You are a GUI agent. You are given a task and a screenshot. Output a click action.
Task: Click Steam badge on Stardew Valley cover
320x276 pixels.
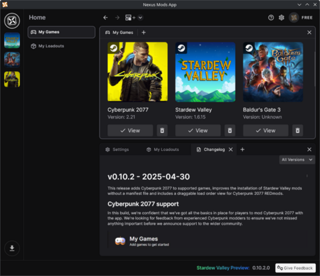[x=181, y=48]
